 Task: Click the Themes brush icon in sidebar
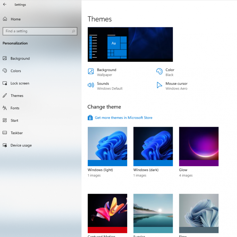5,95
